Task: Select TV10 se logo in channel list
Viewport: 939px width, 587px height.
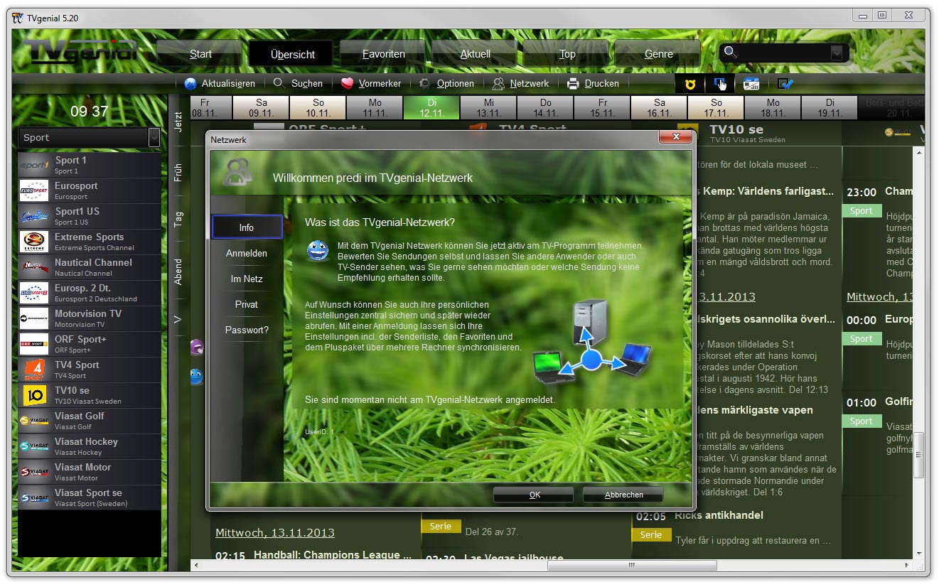Action: [x=34, y=395]
